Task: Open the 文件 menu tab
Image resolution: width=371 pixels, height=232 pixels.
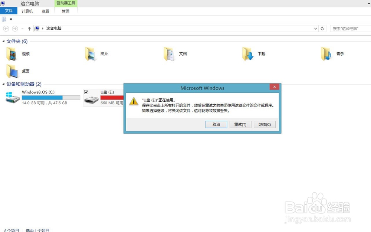Action: tap(9, 11)
